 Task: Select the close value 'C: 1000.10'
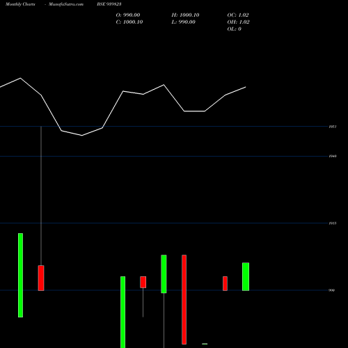(129, 22)
